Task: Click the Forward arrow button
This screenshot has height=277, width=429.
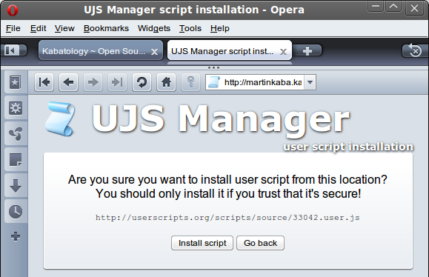Action: tap(93, 82)
